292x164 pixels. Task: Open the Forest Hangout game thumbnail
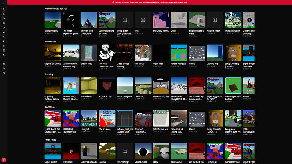179,53
